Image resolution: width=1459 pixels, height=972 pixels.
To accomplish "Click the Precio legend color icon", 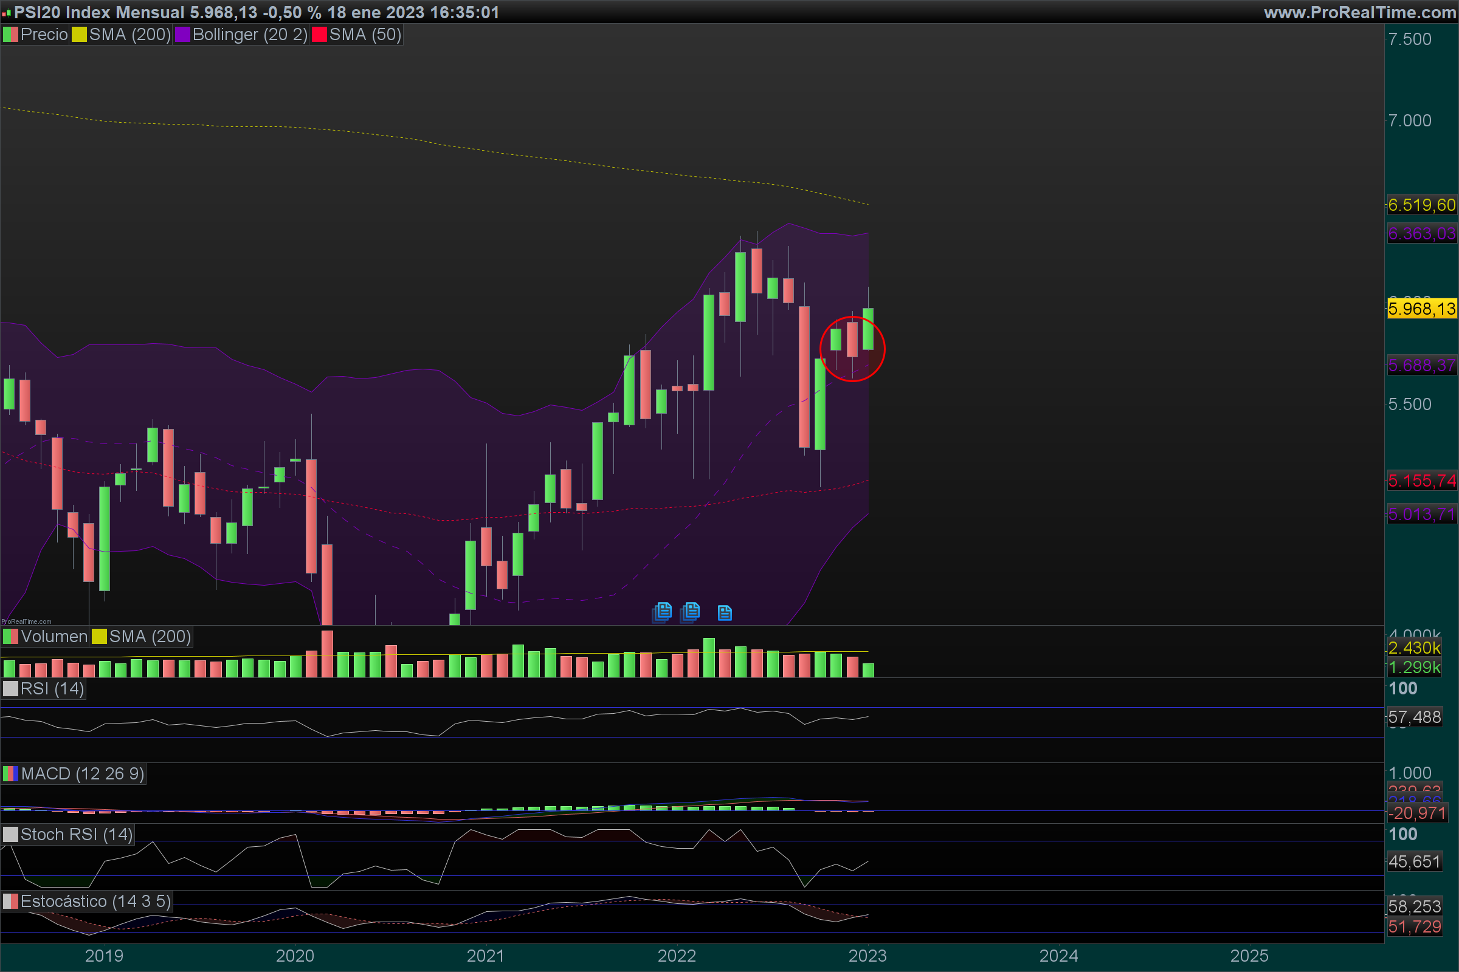I will click(10, 35).
